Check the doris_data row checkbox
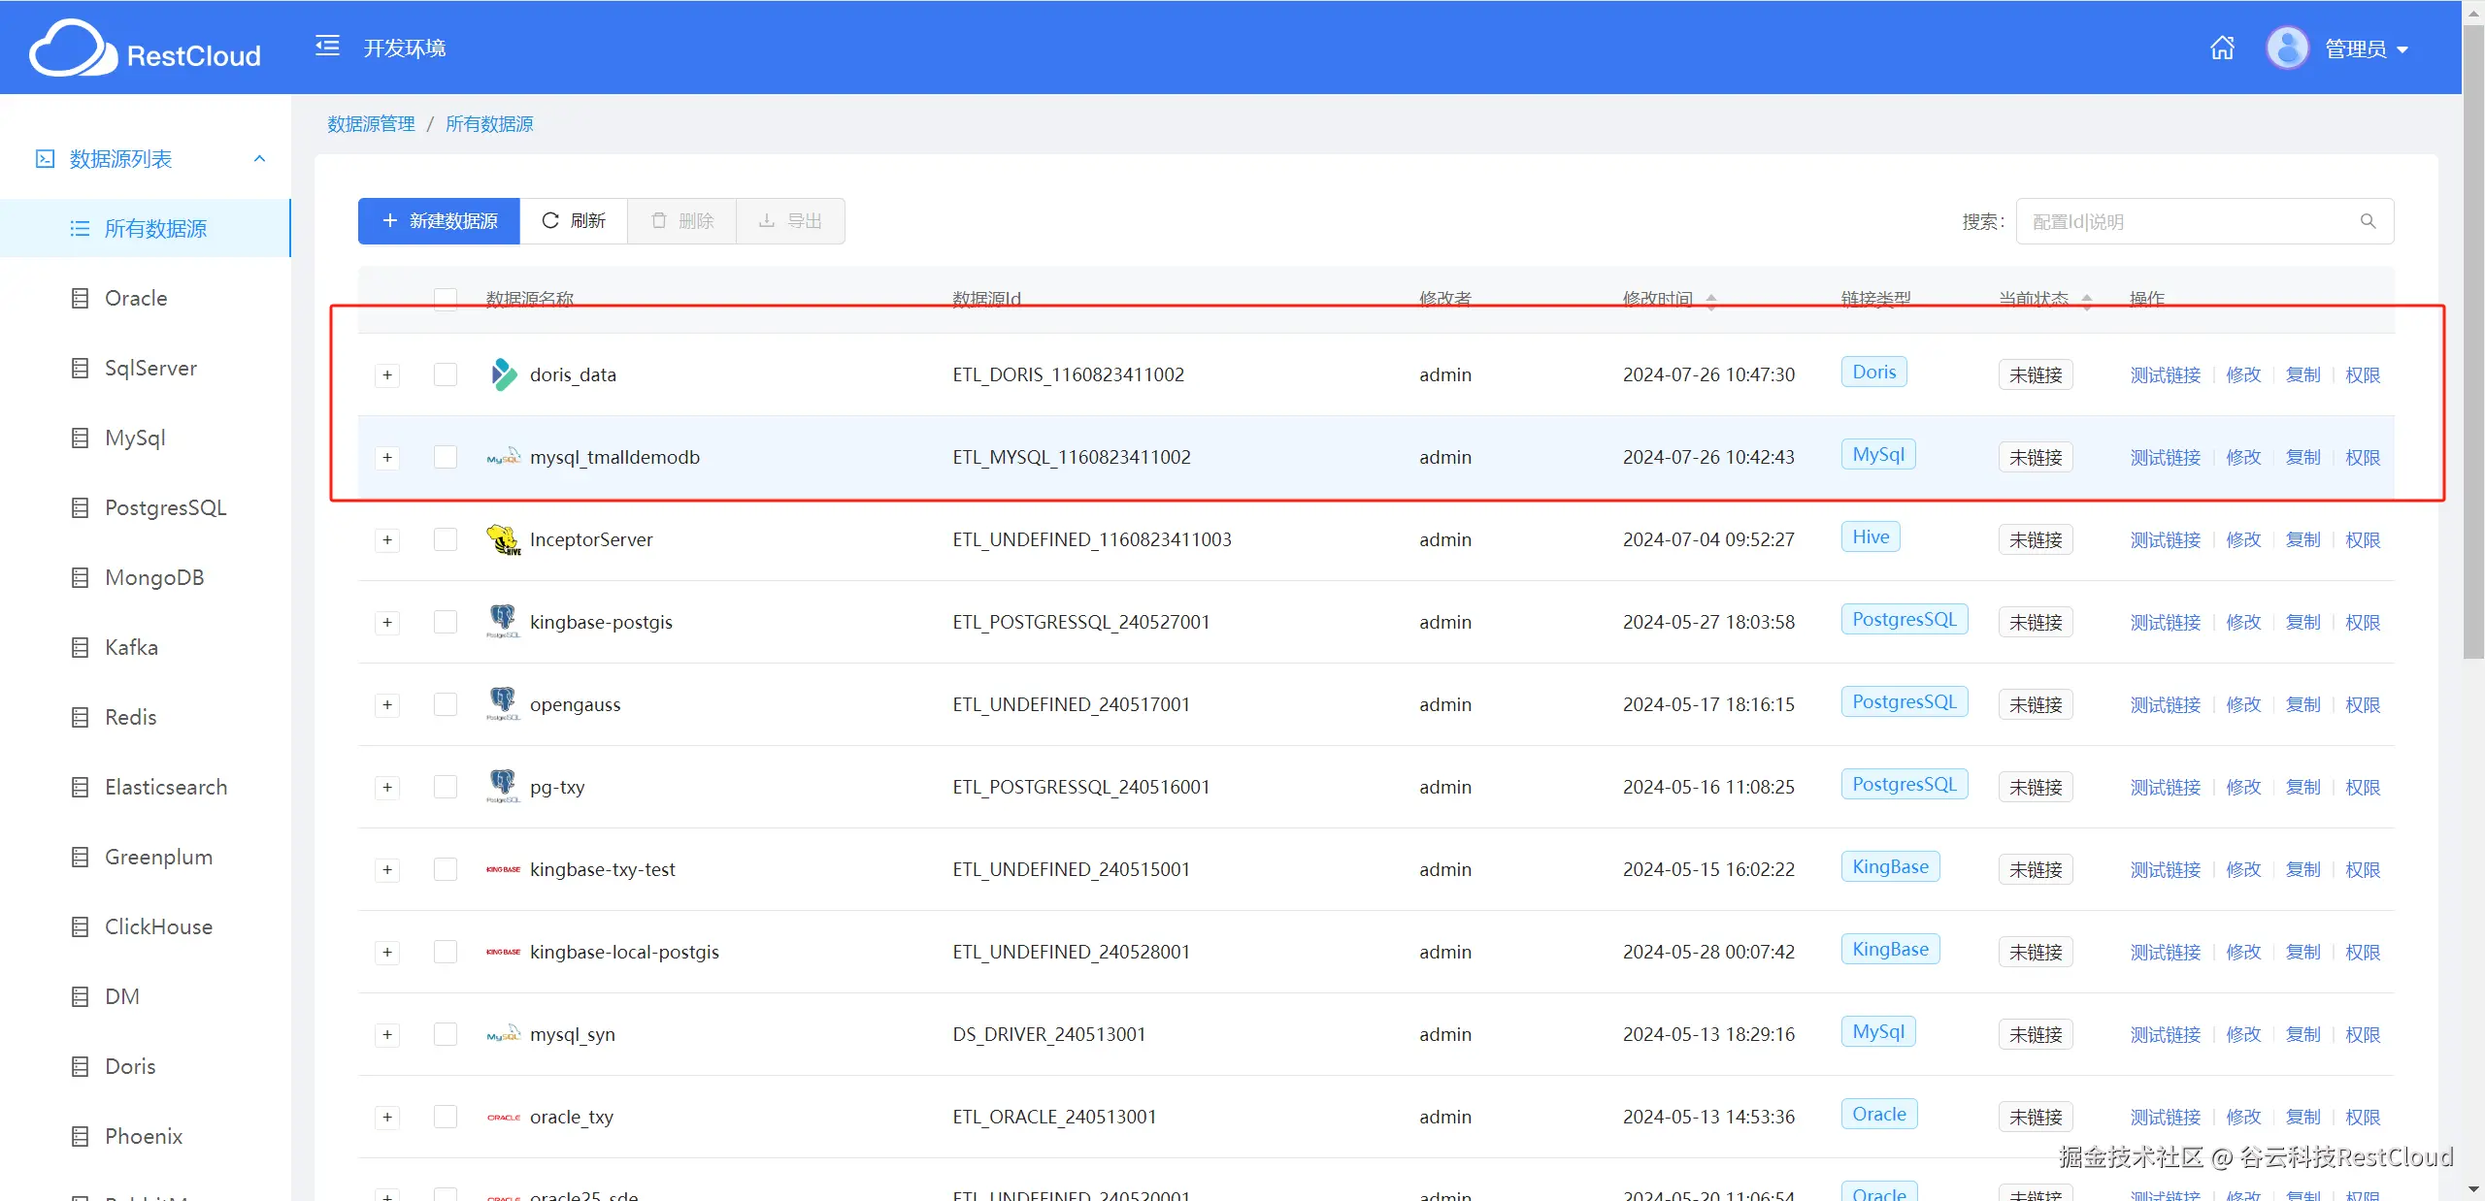The height and width of the screenshot is (1201, 2485). 446,374
